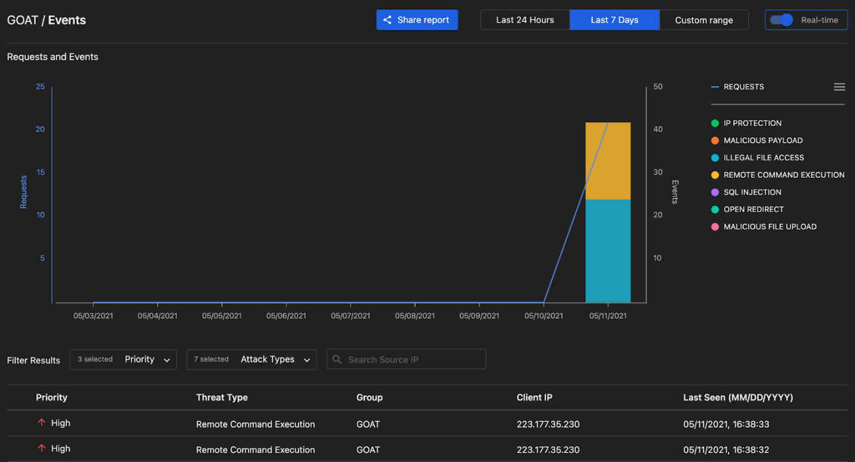Toggle the IP Protection legend dot
Viewport: 855px width, 462px height.
715,124
